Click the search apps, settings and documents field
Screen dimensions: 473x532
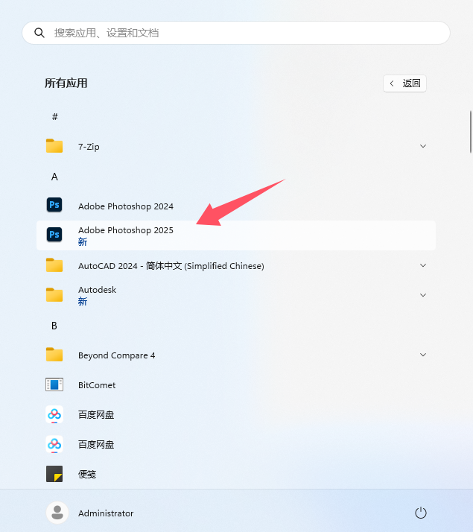pyautogui.click(x=236, y=33)
